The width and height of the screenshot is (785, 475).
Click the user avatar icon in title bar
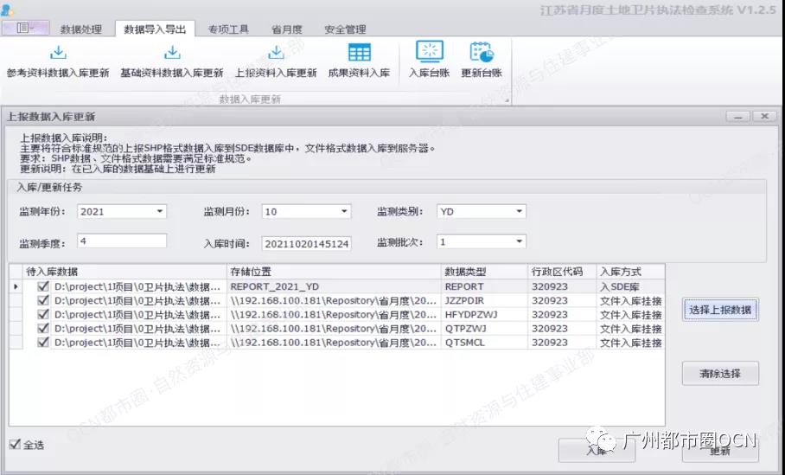click(x=7, y=9)
